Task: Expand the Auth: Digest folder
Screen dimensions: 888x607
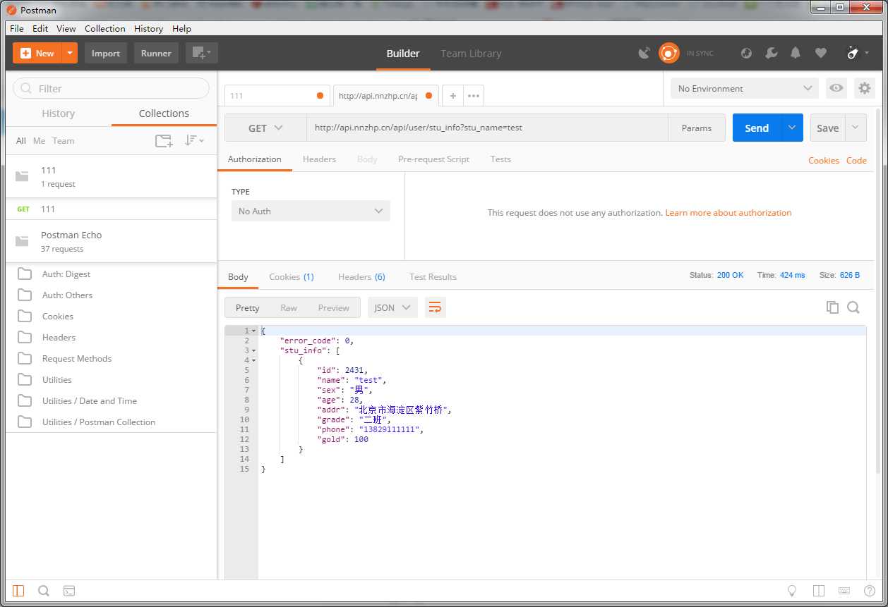Action: [112, 274]
